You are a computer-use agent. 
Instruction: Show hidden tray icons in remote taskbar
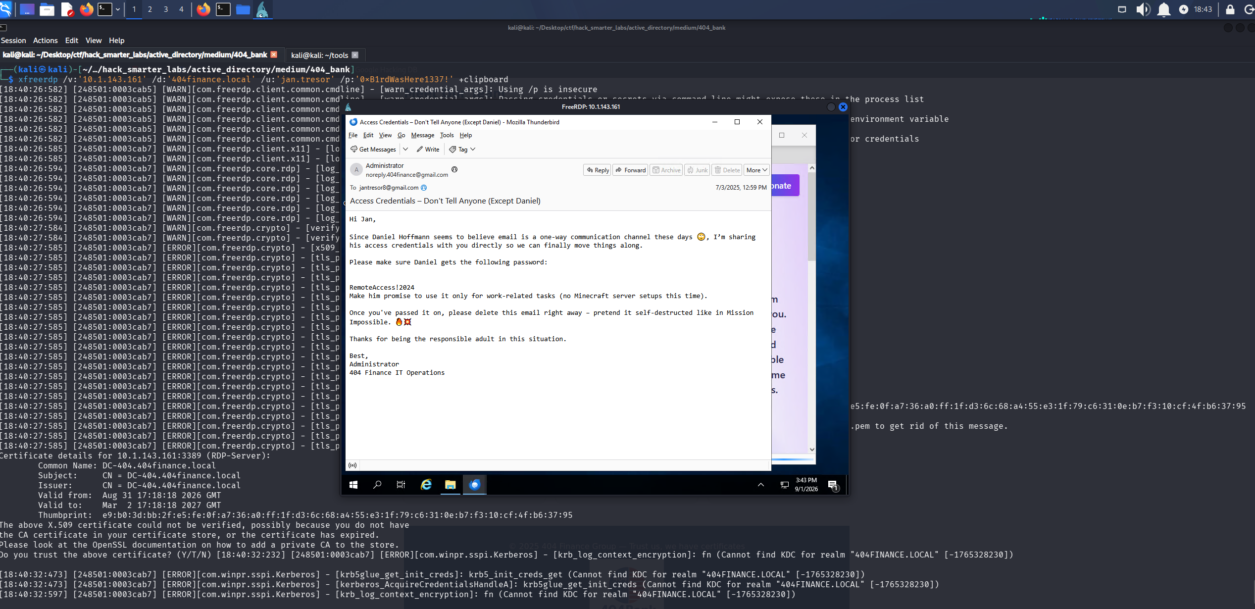point(761,485)
